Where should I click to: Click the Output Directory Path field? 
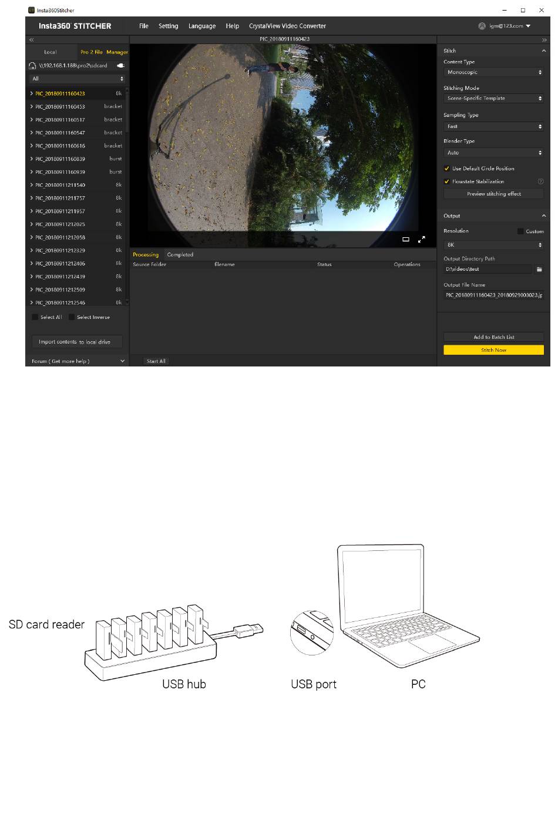pos(488,269)
